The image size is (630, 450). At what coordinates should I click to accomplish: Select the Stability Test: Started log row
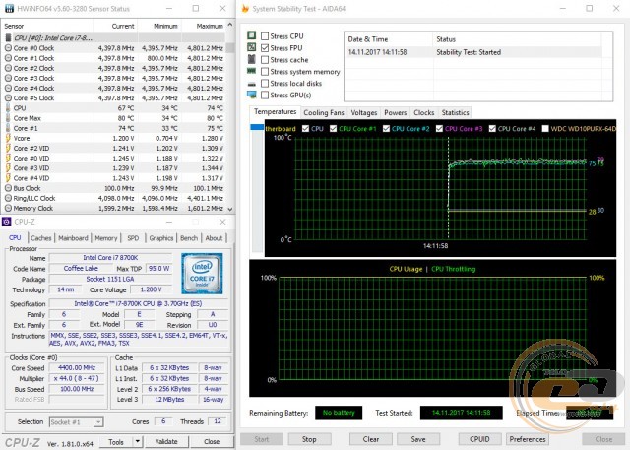(474, 52)
